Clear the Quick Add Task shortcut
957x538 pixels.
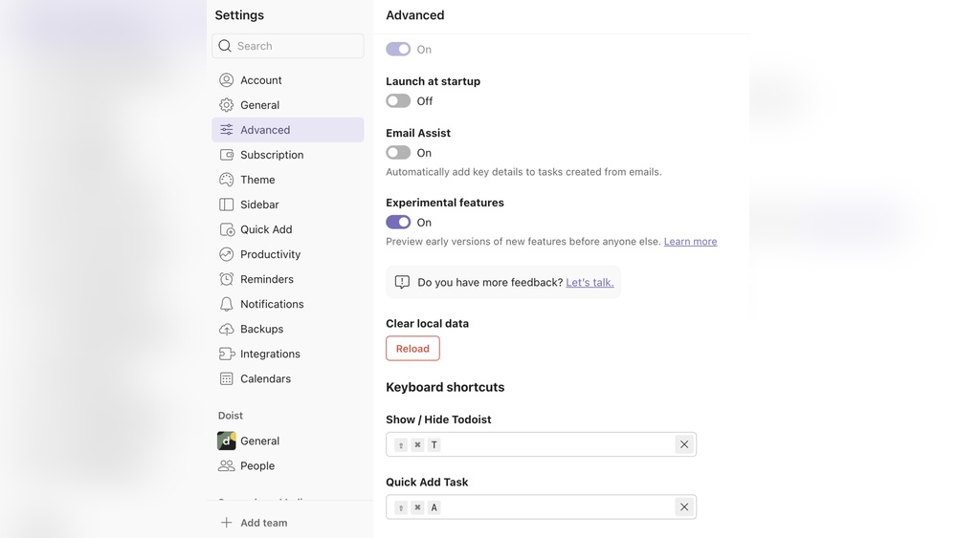click(x=684, y=506)
